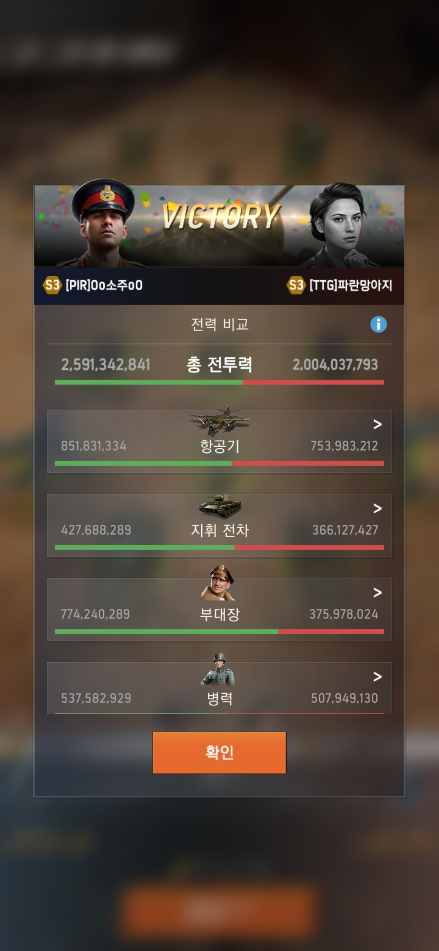
Task: Tap the aircraft bomber icon
Action: coord(219,419)
